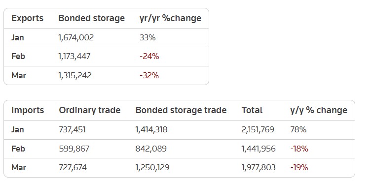Click the 33% export change cell
Image resolution: width=373 pixels, height=183 pixels.
click(148, 37)
